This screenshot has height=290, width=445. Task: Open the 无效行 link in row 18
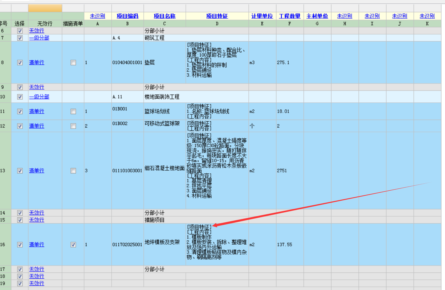tap(37, 276)
